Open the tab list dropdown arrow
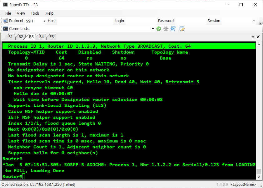Viewport: 263px width, 188px height. pos(253,37)
